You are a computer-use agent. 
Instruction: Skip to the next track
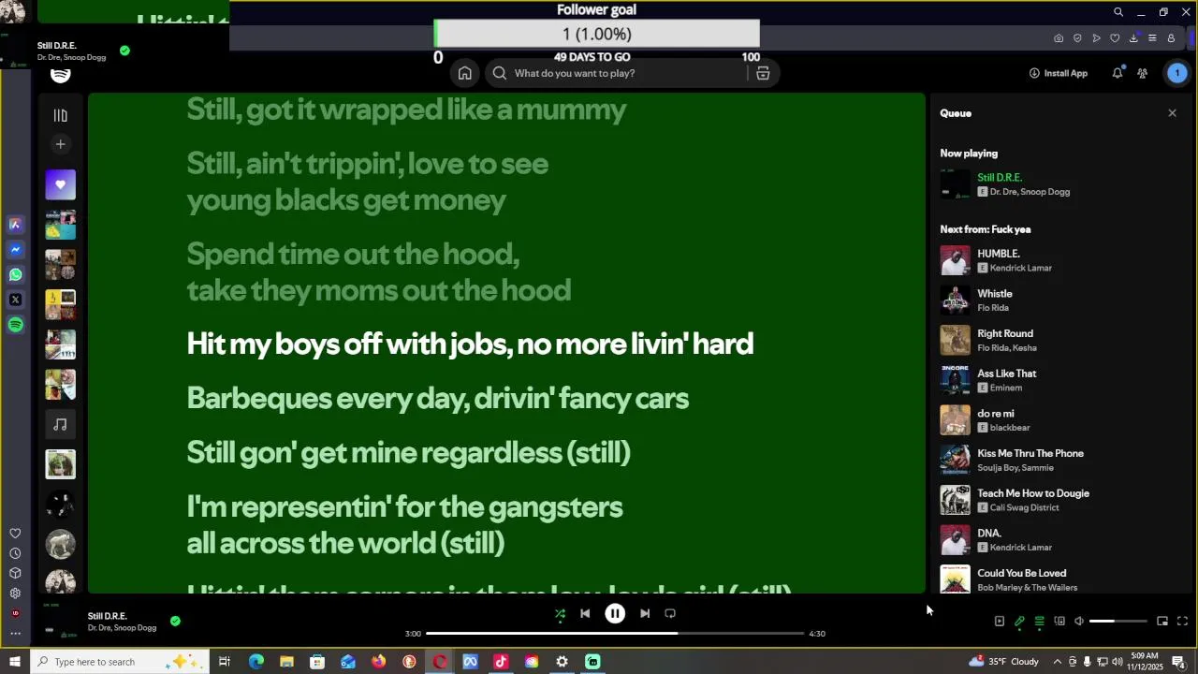tap(645, 614)
